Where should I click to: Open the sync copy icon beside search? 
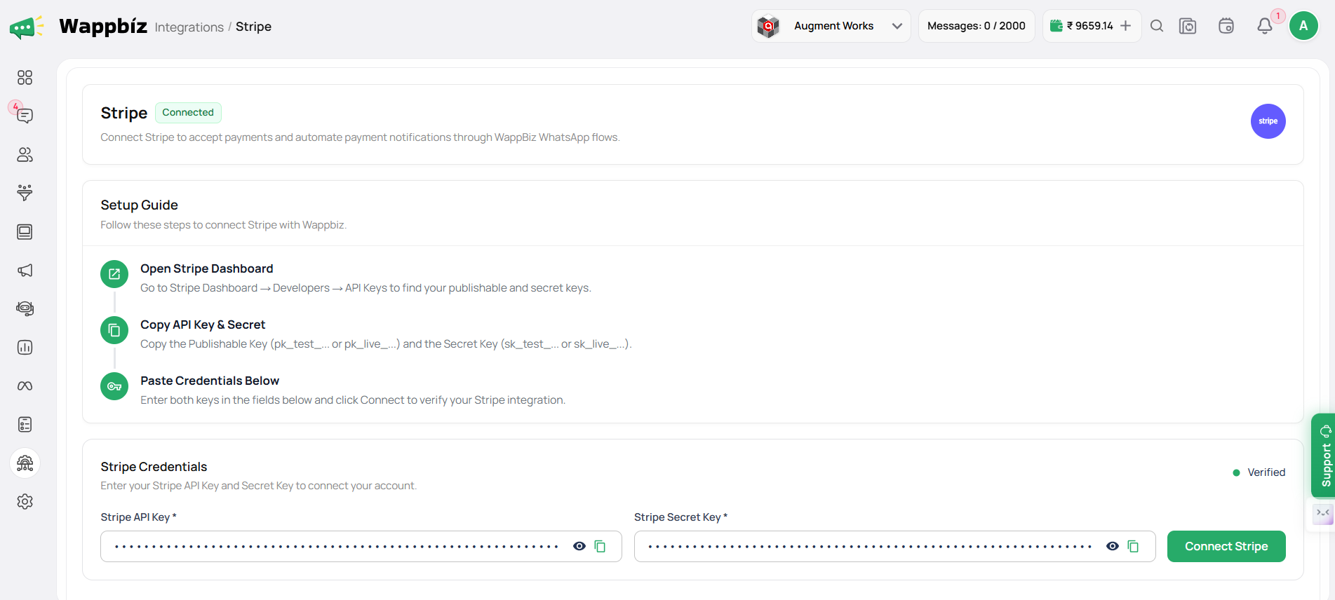click(x=1188, y=26)
